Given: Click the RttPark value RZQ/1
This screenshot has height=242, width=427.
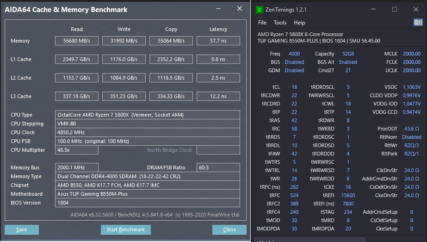Looking at the screenshot, I should coord(412,154).
